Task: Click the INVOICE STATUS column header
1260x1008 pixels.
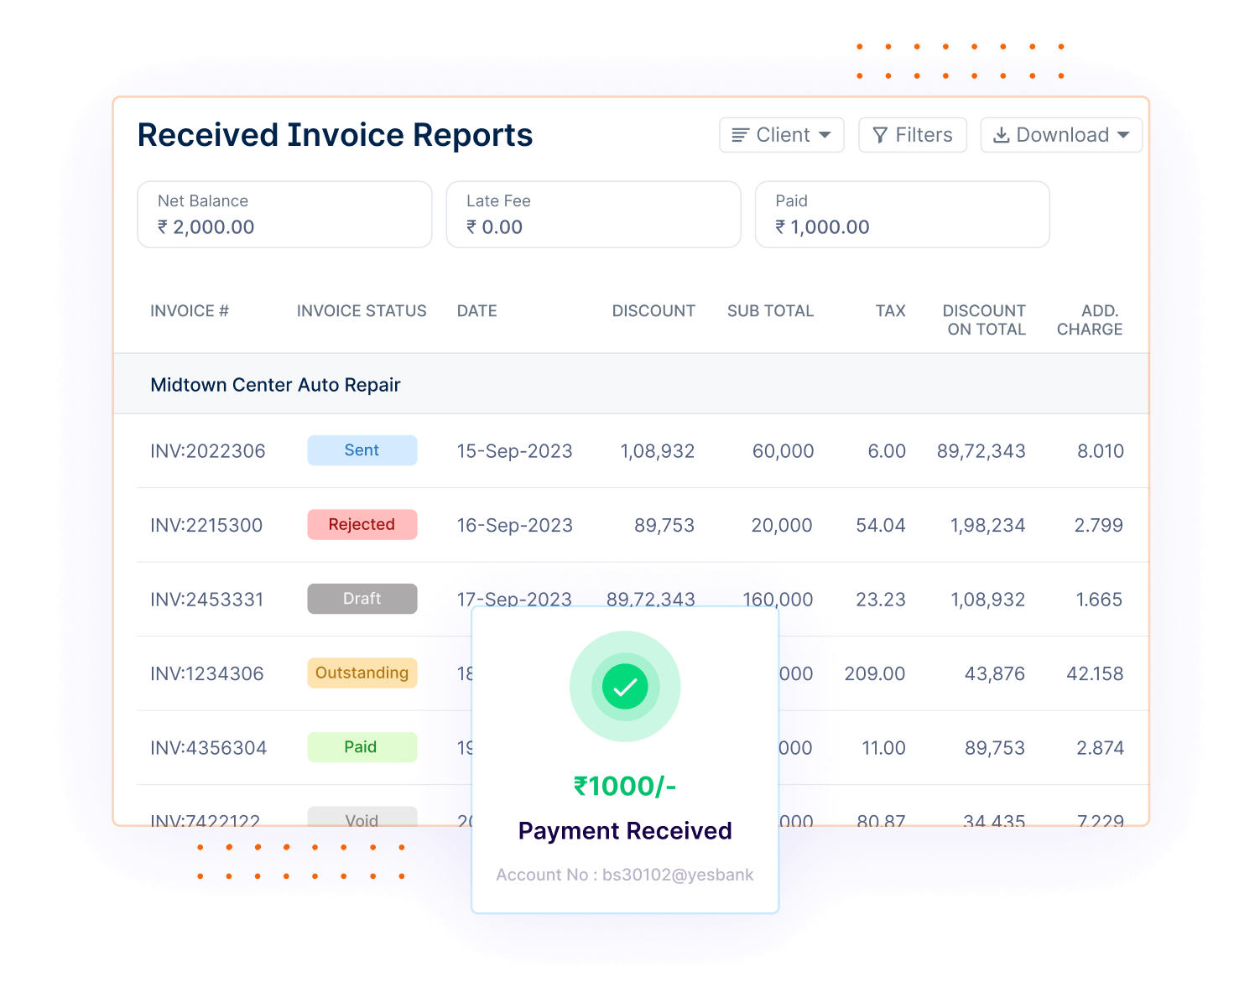Action: pos(362,311)
